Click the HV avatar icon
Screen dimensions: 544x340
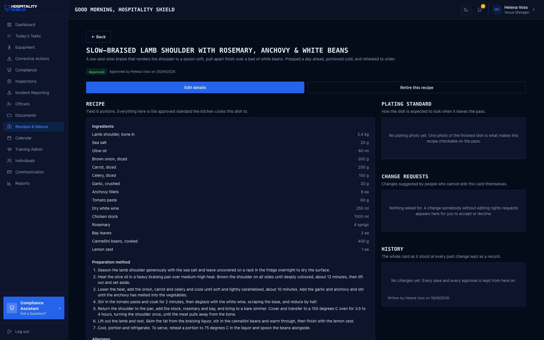(497, 10)
